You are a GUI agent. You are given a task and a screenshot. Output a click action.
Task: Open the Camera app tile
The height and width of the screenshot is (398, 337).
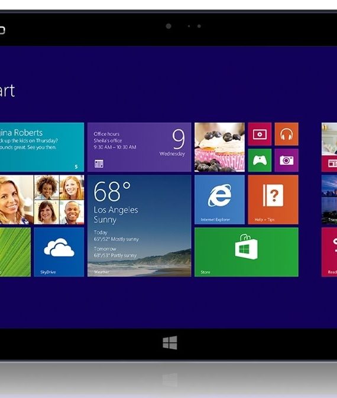click(286, 160)
